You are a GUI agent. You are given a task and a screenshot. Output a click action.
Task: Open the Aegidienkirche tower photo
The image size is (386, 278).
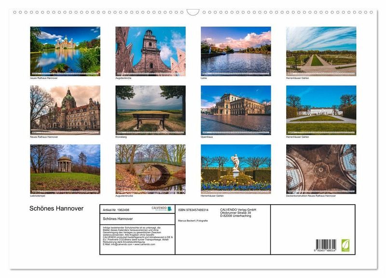(151, 52)
